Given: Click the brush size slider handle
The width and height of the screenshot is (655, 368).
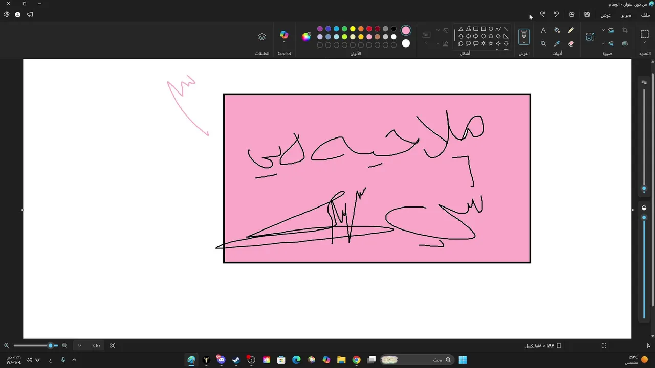Looking at the screenshot, I should [x=644, y=189].
